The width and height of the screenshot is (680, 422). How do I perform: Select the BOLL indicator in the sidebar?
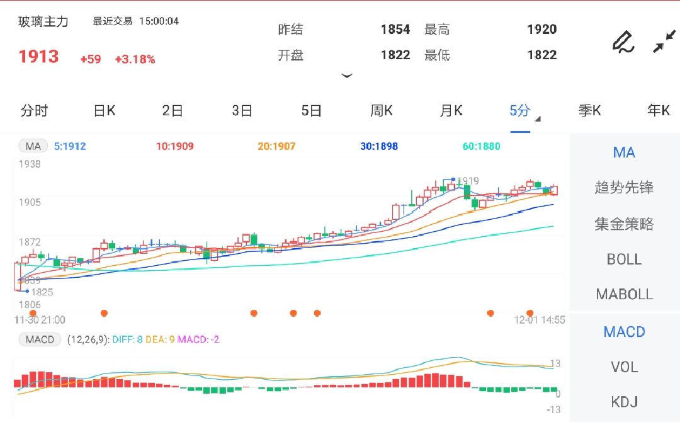624,259
